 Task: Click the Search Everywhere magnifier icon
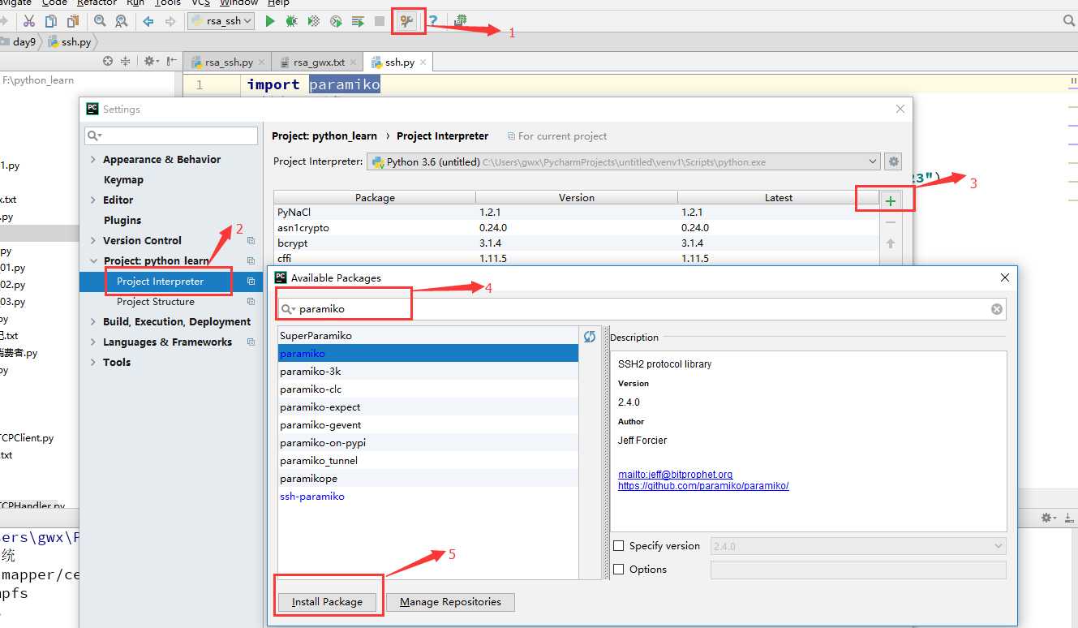(x=1069, y=21)
